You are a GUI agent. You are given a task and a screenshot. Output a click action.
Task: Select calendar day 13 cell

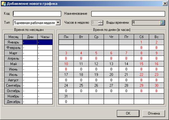[x=111, y=64]
